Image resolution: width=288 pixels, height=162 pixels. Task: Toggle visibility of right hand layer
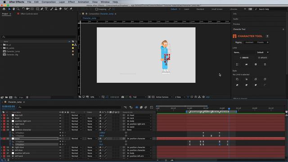60,124
